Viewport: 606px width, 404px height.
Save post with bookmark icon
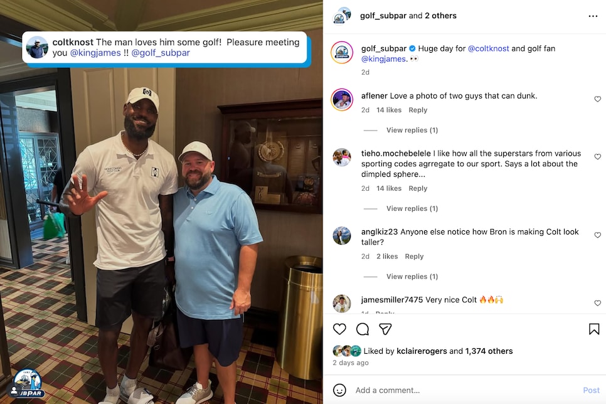pos(594,329)
